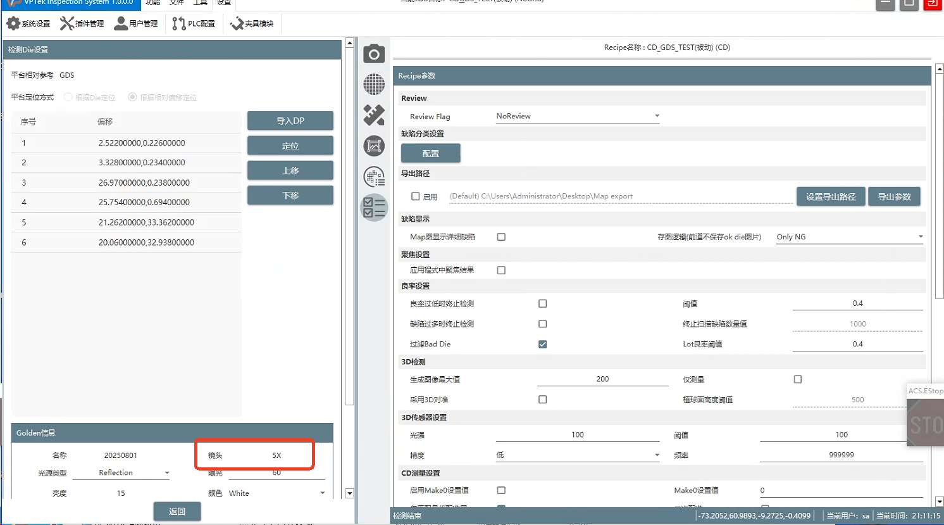Check the Map图显示详细缺陷 checkbox

click(501, 237)
